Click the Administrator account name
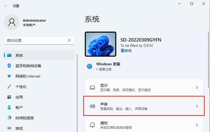This screenshot has width=210, height=132. [34, 20]
